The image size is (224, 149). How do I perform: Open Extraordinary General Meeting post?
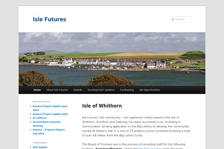click(47, 124)
